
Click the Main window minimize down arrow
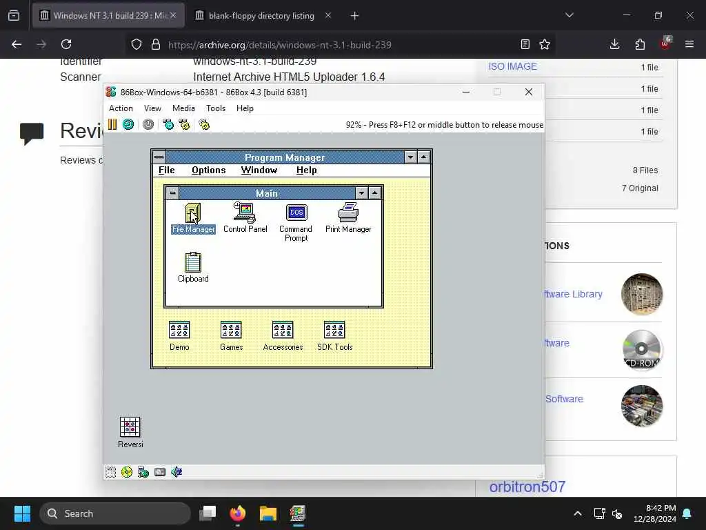[x=361, y=193]
